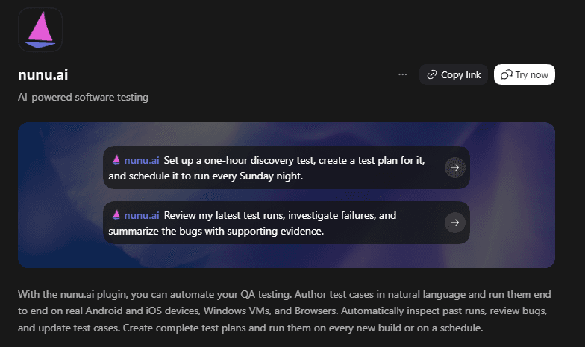Select the one-hour discovery test prompt card

point(287,168)
